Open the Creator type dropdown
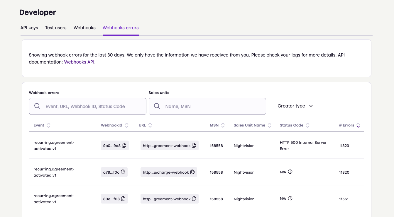The width and height of the screenshot is (394, 217). 295,106
